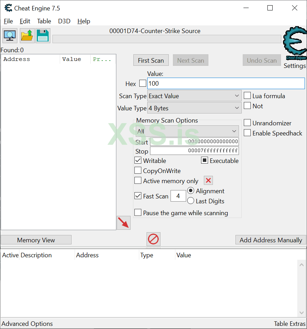
Task: Click the Stop address field
Action: pos(194,151)
